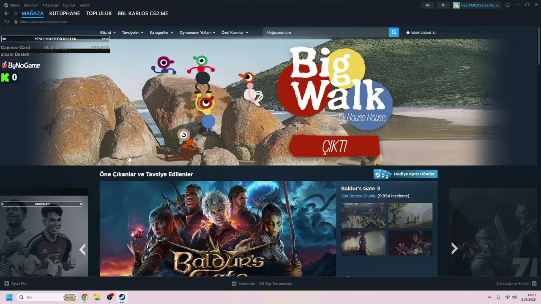
Task: Open the Oynamanın Yolları dropdown
Action: [197, 33]
